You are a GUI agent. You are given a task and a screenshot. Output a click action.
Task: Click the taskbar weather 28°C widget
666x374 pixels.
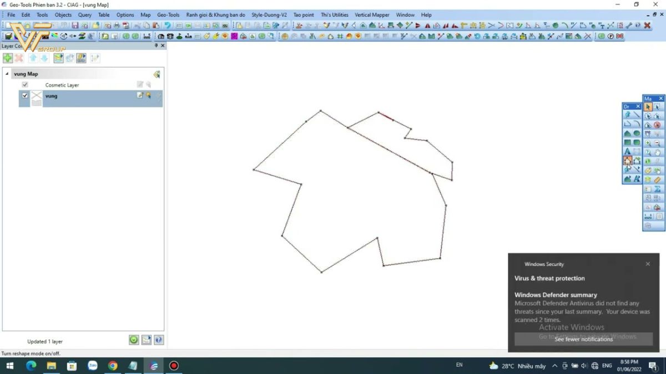click(x=517, y=366)
